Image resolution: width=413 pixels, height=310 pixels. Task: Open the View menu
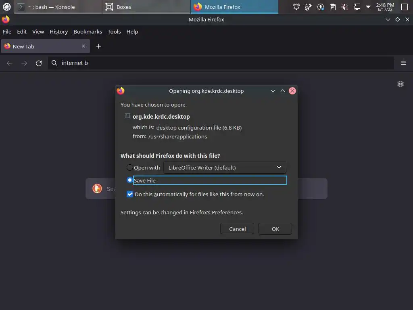tap(38, 31)
